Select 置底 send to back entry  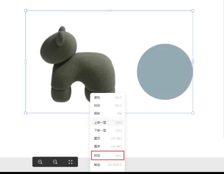pos(108,146)
